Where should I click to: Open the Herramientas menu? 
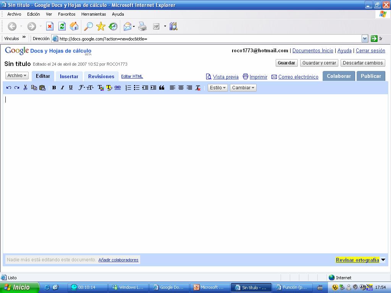pyautogui.click(x=94, y=14)
